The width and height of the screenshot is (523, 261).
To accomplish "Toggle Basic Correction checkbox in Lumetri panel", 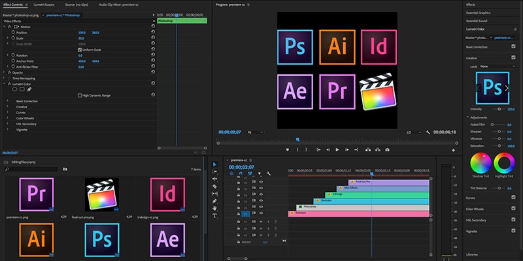I will pos(513,46).
